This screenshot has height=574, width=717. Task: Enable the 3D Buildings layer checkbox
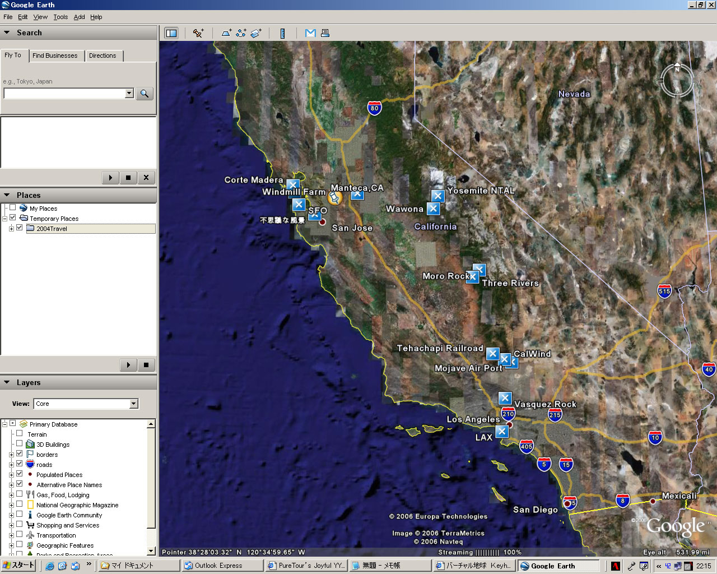[x=20, y=443]
